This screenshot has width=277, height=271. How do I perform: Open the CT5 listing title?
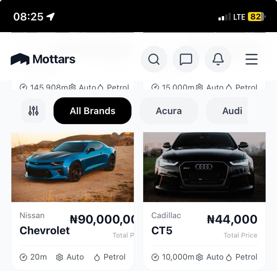coord(162,230)
